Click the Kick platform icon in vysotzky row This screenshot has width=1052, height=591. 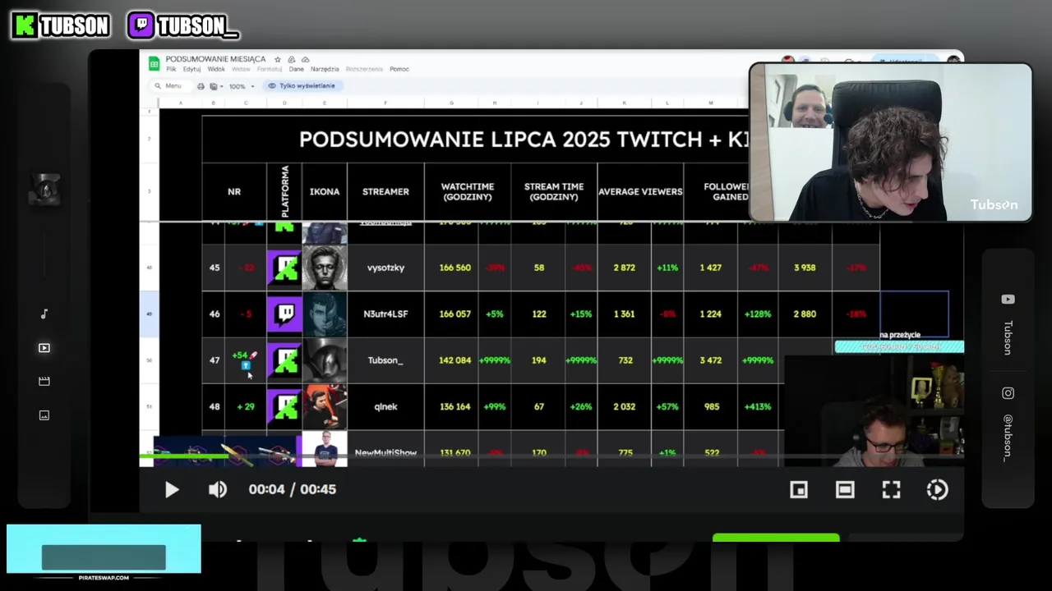coord(284,268)
